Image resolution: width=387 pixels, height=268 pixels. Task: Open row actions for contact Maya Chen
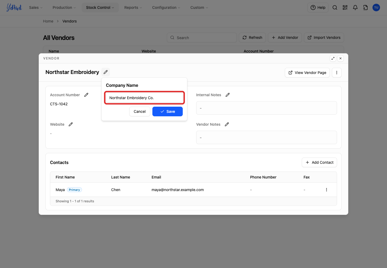click(x=327, y=190)
